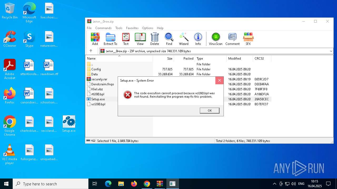Switch to WinRAR in the taskbar
The height and width of the screenshot is (189, 337).
[x=160, y=184]
